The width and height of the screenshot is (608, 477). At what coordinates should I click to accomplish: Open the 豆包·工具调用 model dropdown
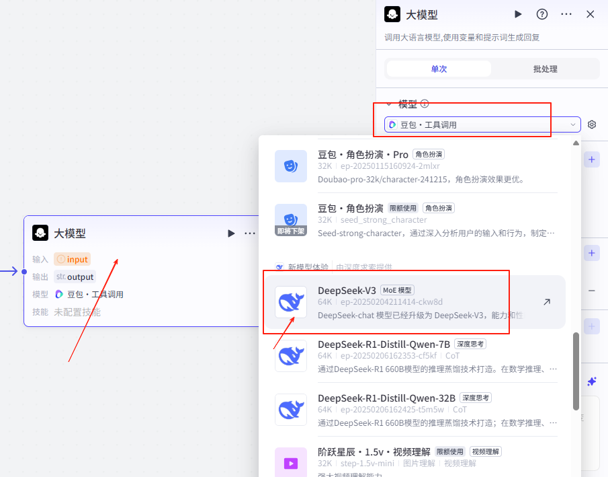(x=482, y=124)
